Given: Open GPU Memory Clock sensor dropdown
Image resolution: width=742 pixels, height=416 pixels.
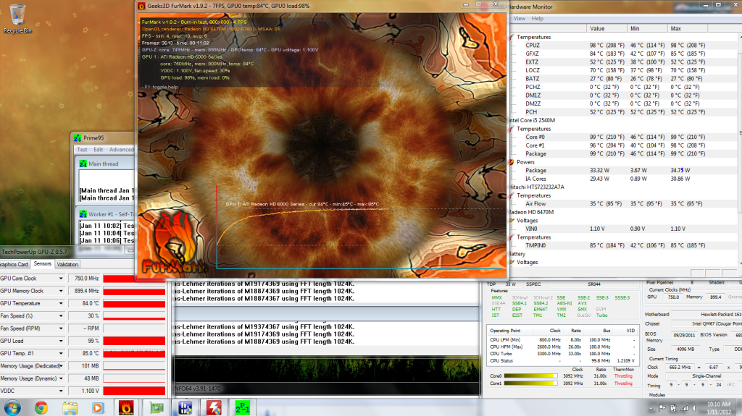Looking at the screenshot, I should tap(61, 291).
